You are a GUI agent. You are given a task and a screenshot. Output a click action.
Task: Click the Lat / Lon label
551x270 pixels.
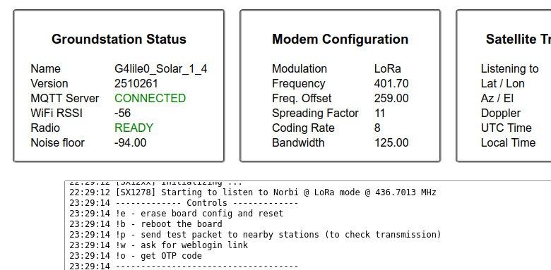(x=502, y=83)
